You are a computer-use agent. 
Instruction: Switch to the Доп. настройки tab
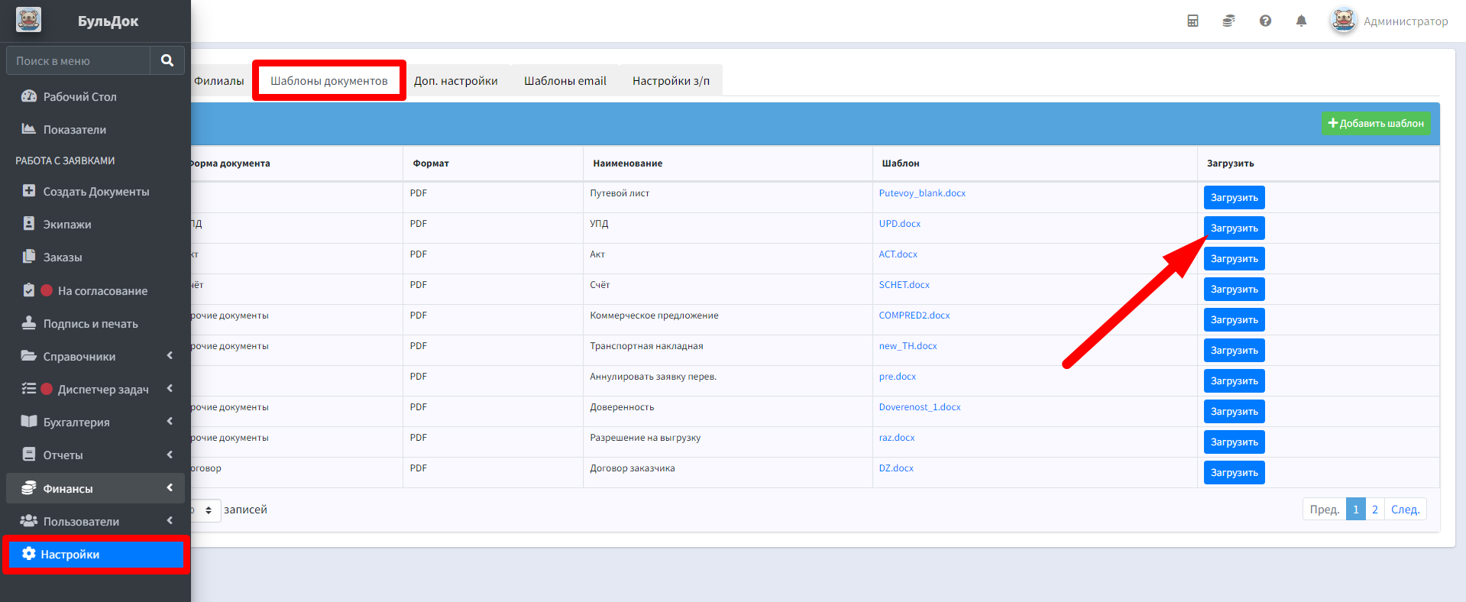coord(456,81)
